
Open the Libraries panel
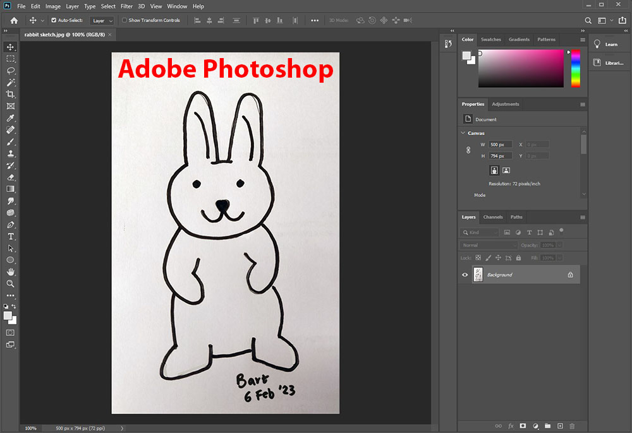609,62
